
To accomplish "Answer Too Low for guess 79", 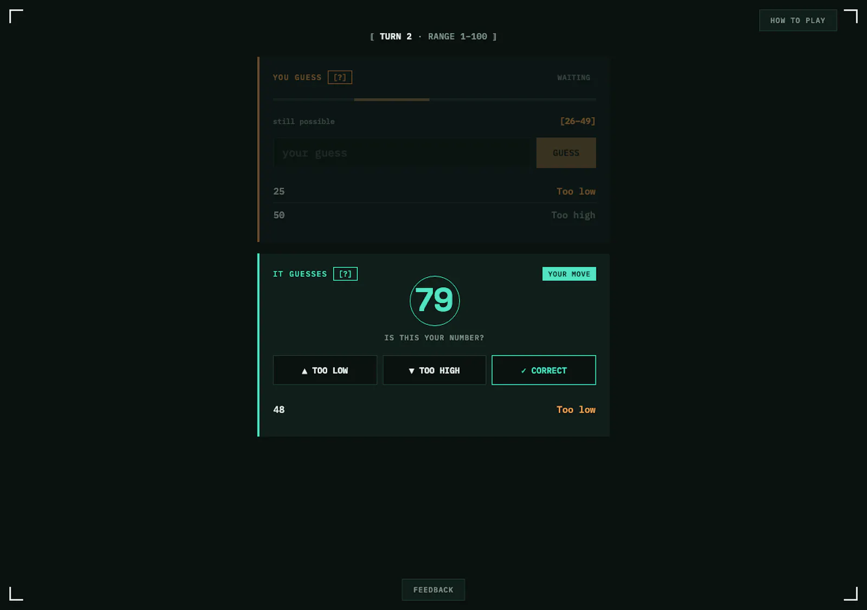I will click(x=325, y=370).
